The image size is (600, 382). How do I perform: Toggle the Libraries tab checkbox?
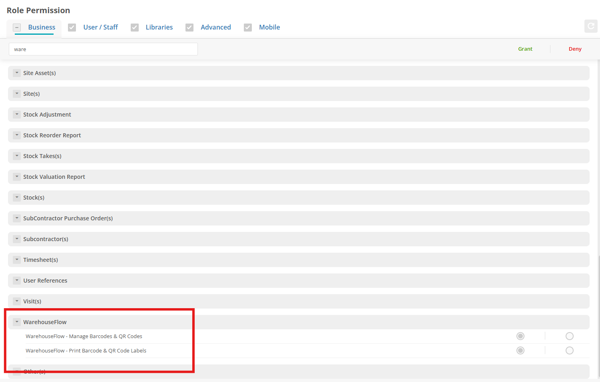(x=135, y=28)
